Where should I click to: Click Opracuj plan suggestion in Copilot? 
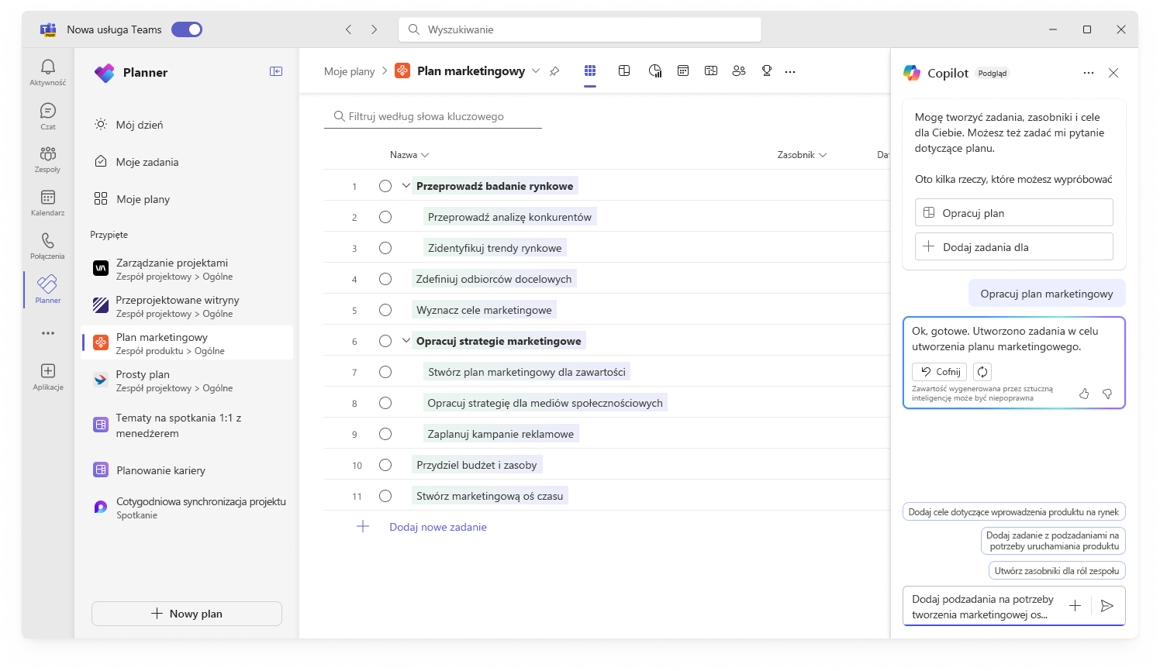click(x=1014, y=213)
